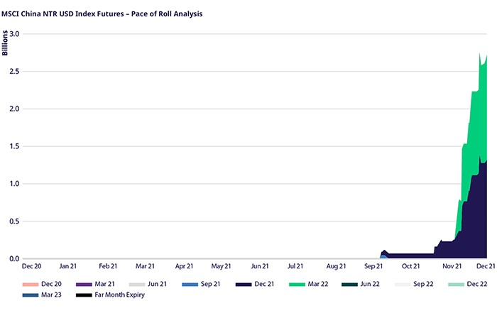Toggle the Sep 22 legend label

423,284
